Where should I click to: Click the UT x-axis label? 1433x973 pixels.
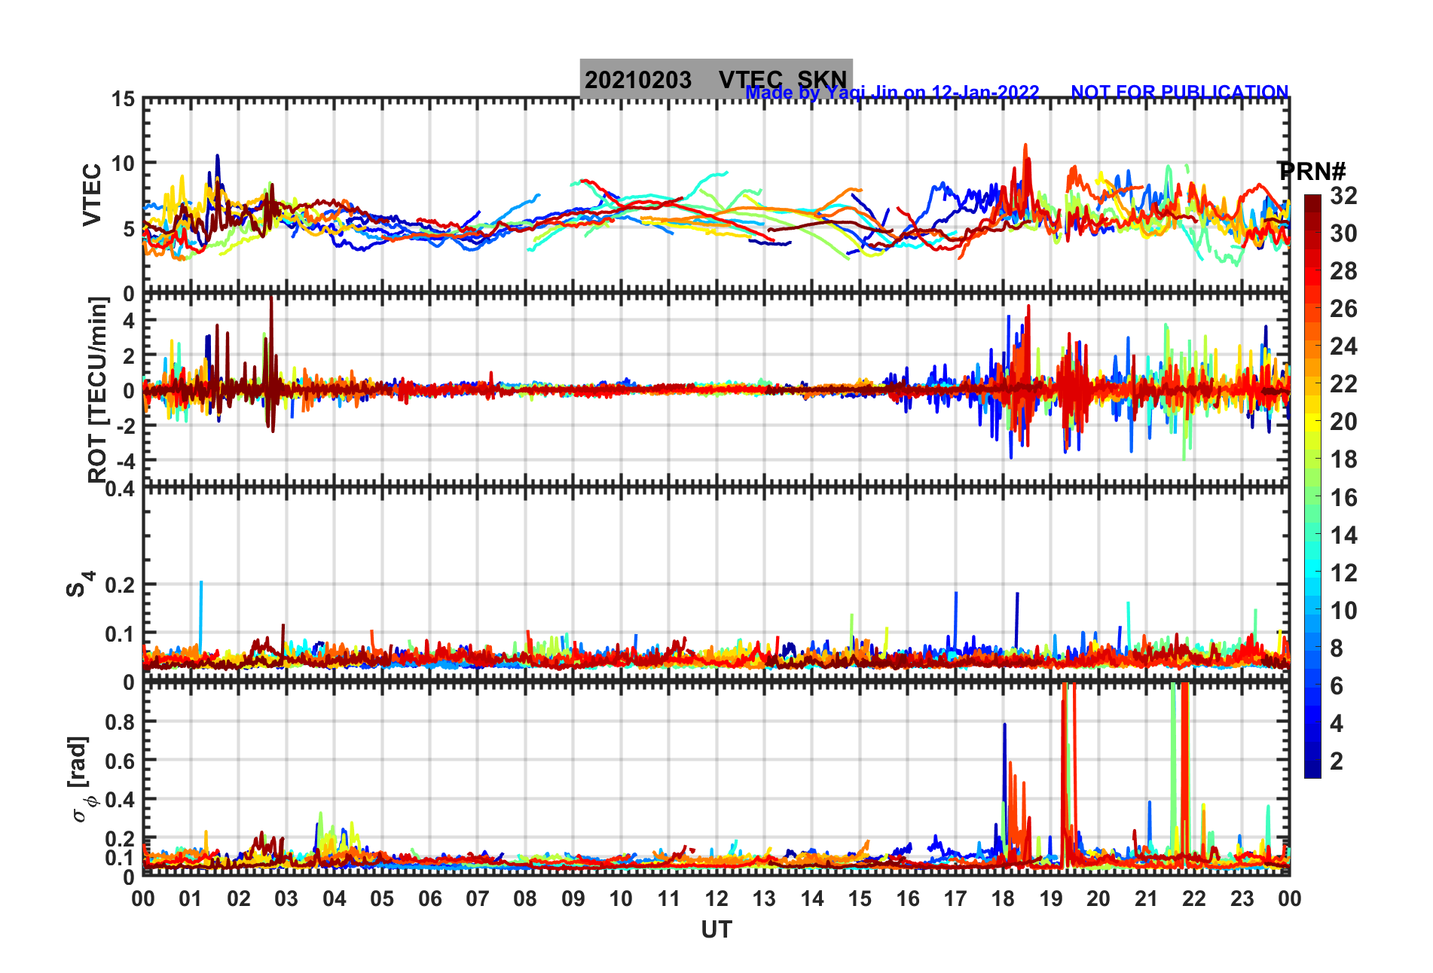[716, 930]
